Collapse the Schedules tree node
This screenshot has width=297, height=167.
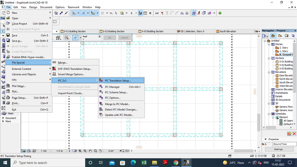pos(269,114)
